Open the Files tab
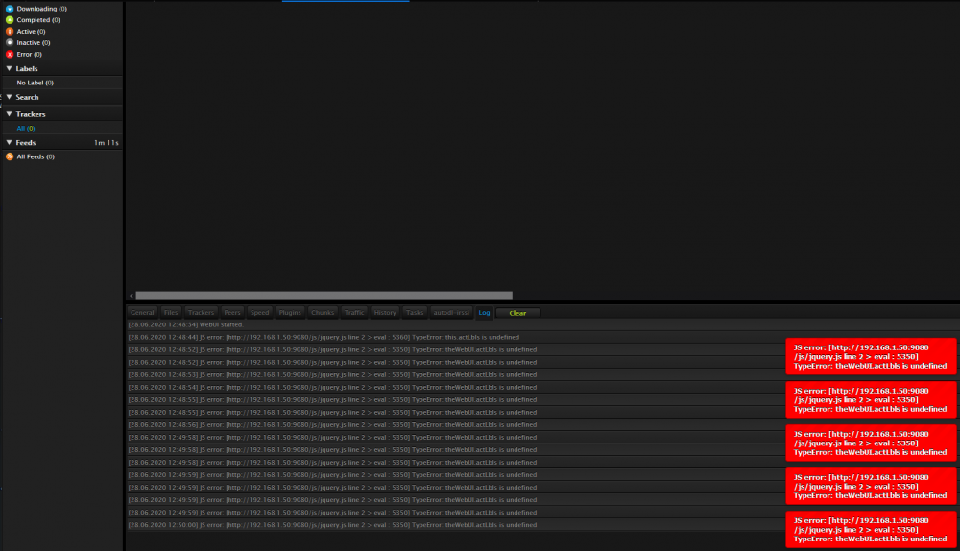 click(x=171, y=312)
